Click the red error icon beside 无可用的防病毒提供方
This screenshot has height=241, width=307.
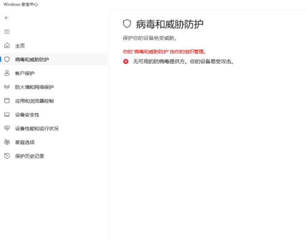click(126, 61)
